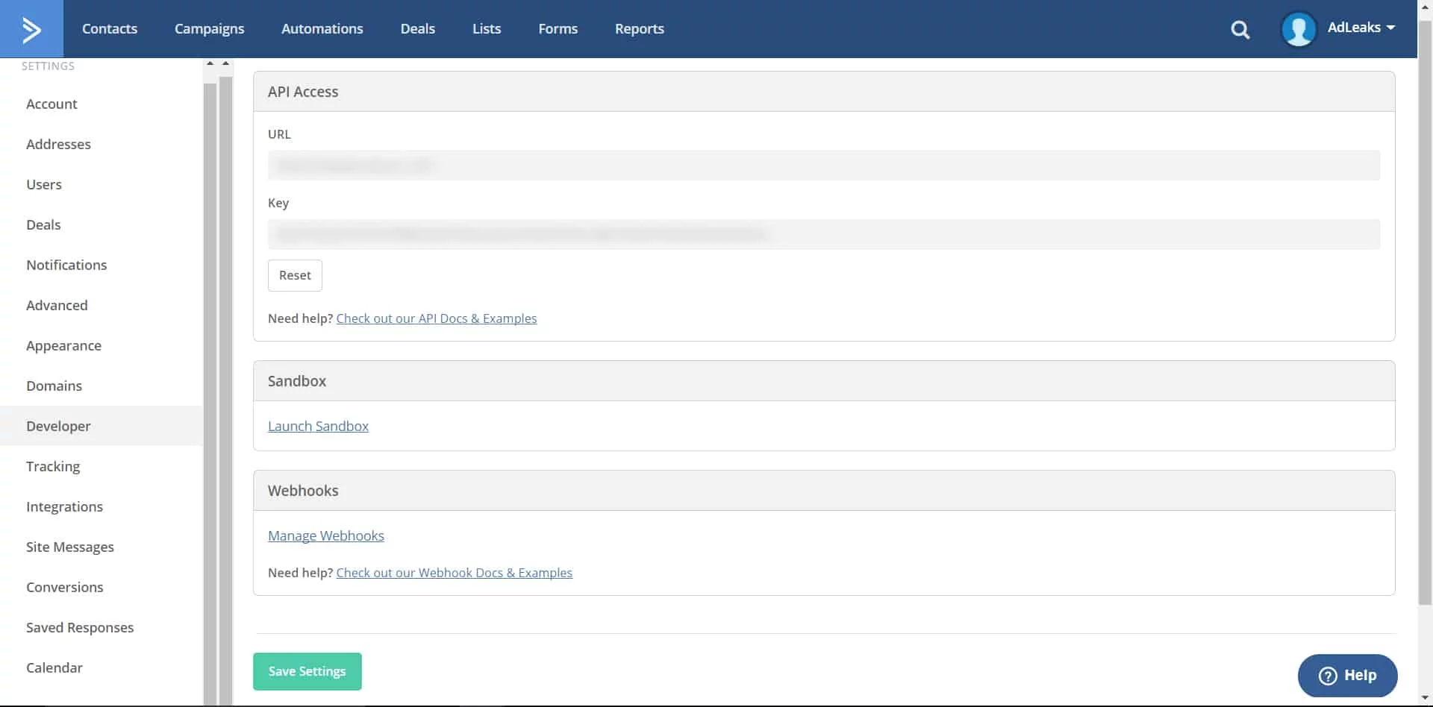Open the search magnifier icon
The image size is (1433, 707).
(x=1240, y=29)
